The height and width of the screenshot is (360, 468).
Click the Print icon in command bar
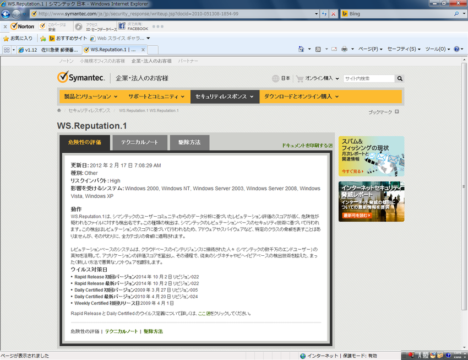(x=345, y=49)
